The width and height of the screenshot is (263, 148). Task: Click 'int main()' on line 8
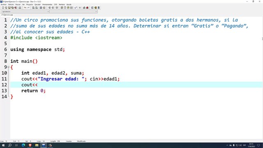tap(24, 61)
